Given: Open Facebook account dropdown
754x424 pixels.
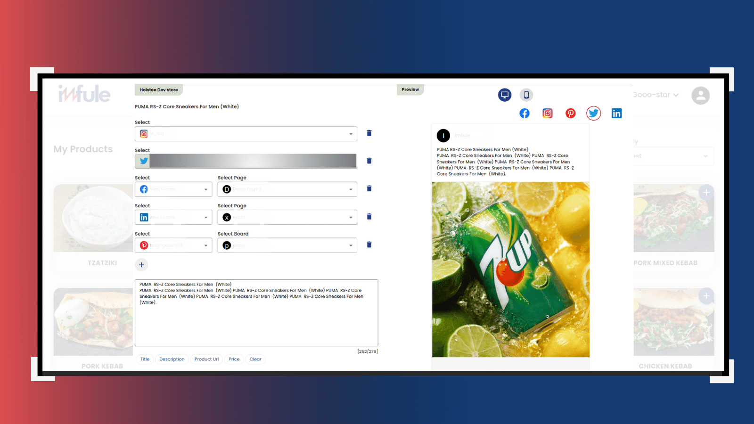Looking at the screenshot, I should pos(173,189).
